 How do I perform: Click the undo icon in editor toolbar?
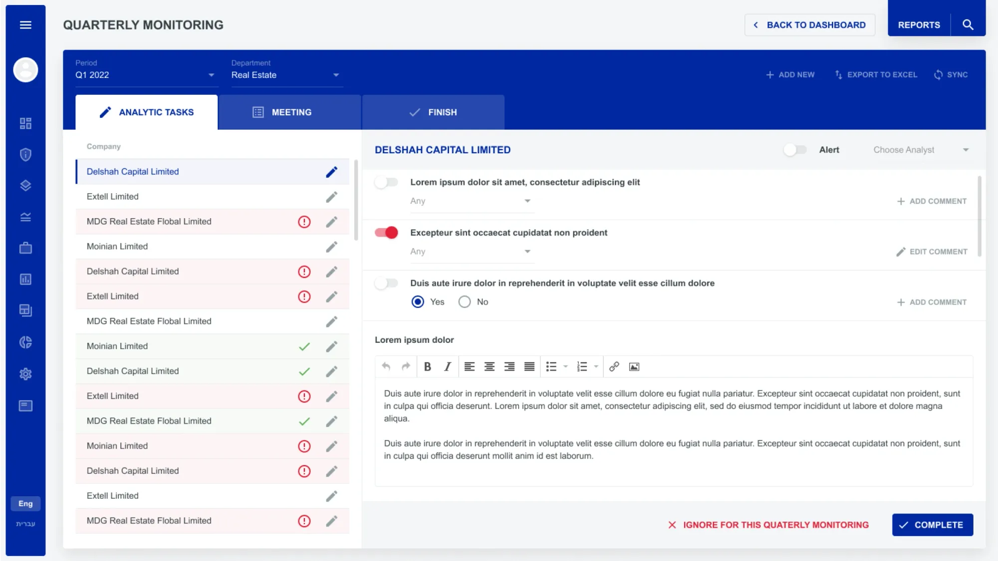coord(386,366)
